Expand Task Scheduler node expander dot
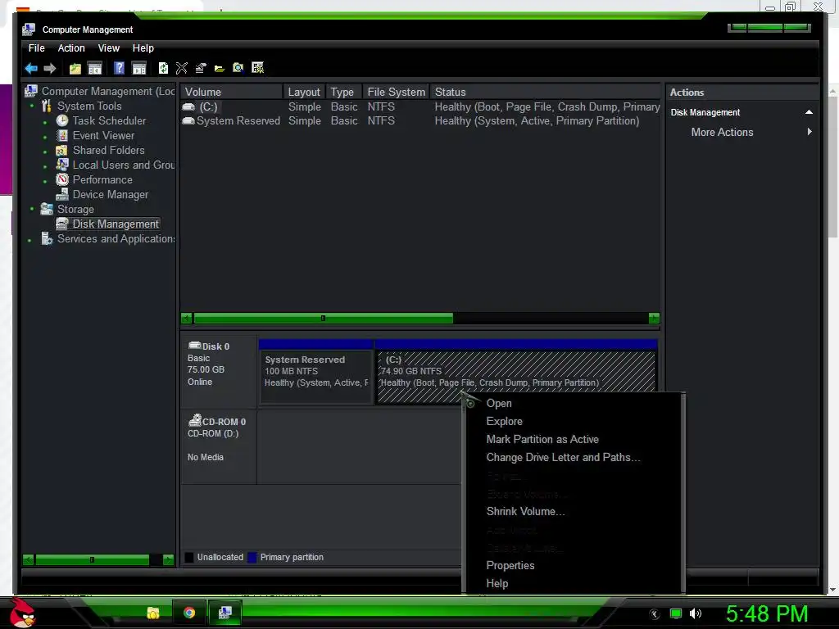 [46, 123]
